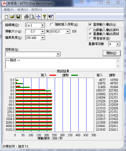Image resolution: width=126 pixels, height=151 pixels.
Task: Click the four-arrow move toolbar icon
Action: tap(38, 17)
